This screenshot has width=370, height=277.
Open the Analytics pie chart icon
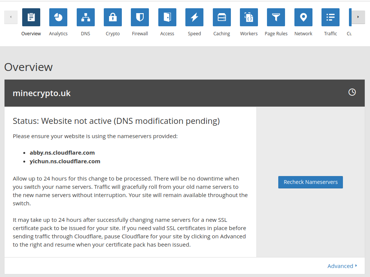tap(58, 17)
